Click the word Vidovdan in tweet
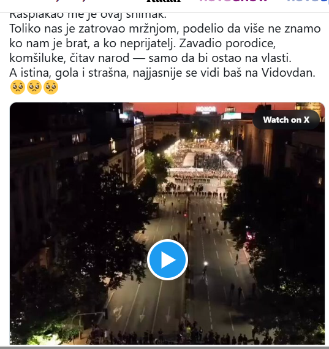This screenshot has width=329, height=349. pyautogui.click(x=289, y=72)
